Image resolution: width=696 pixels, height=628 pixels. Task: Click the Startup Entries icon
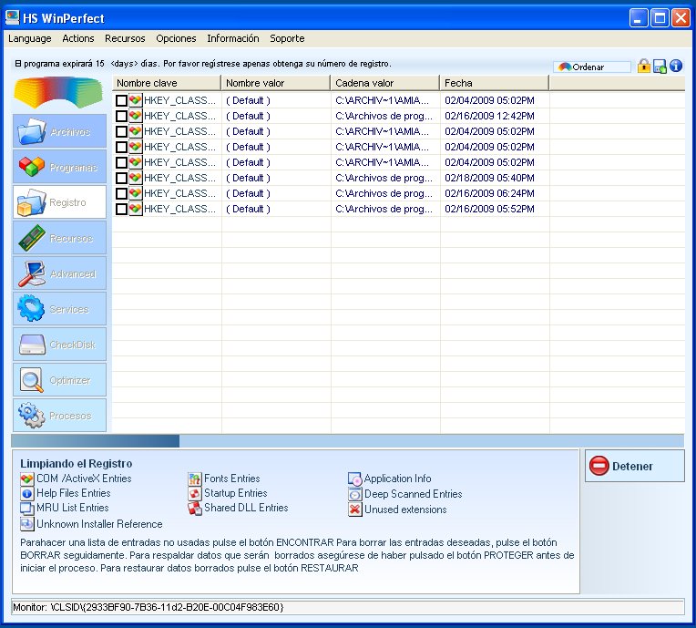coord(194,493)
